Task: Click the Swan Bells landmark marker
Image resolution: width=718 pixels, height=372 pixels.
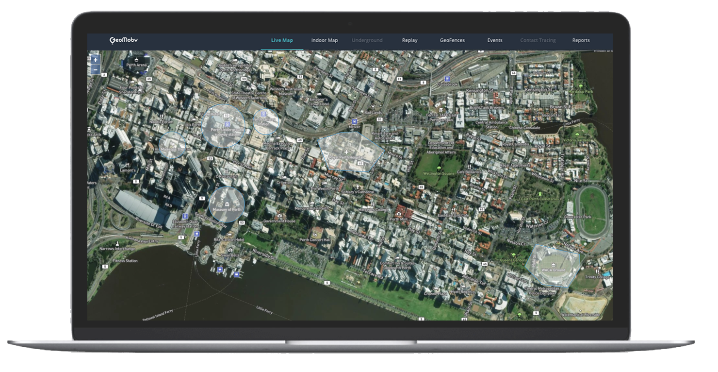Action: tap(230, 251)
